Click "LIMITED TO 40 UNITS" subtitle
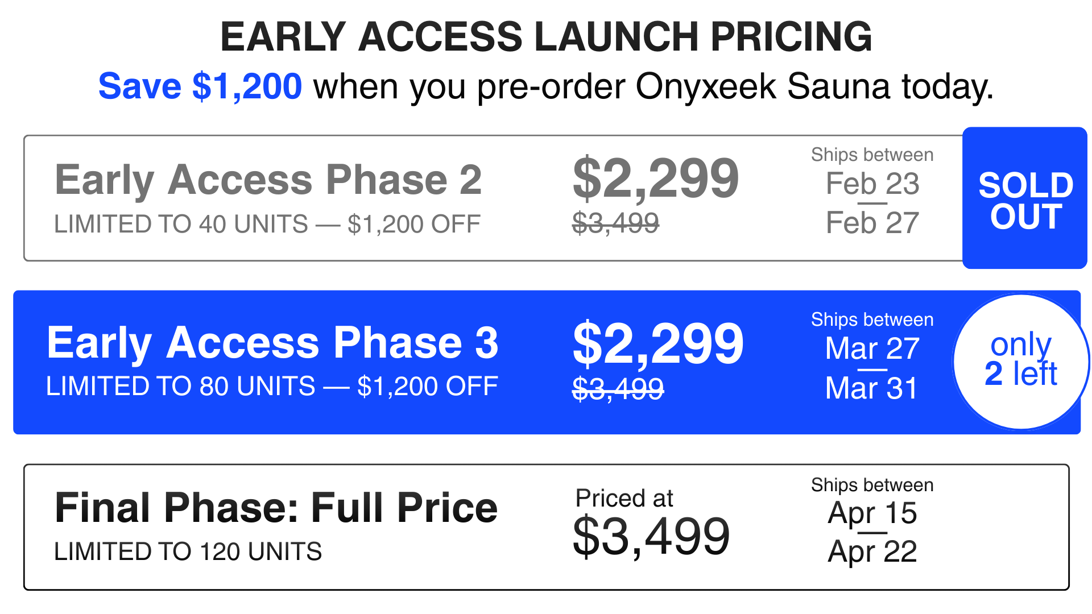This screenshot has width=1092, height=614. pyautogui.click(x=181, y=224)
